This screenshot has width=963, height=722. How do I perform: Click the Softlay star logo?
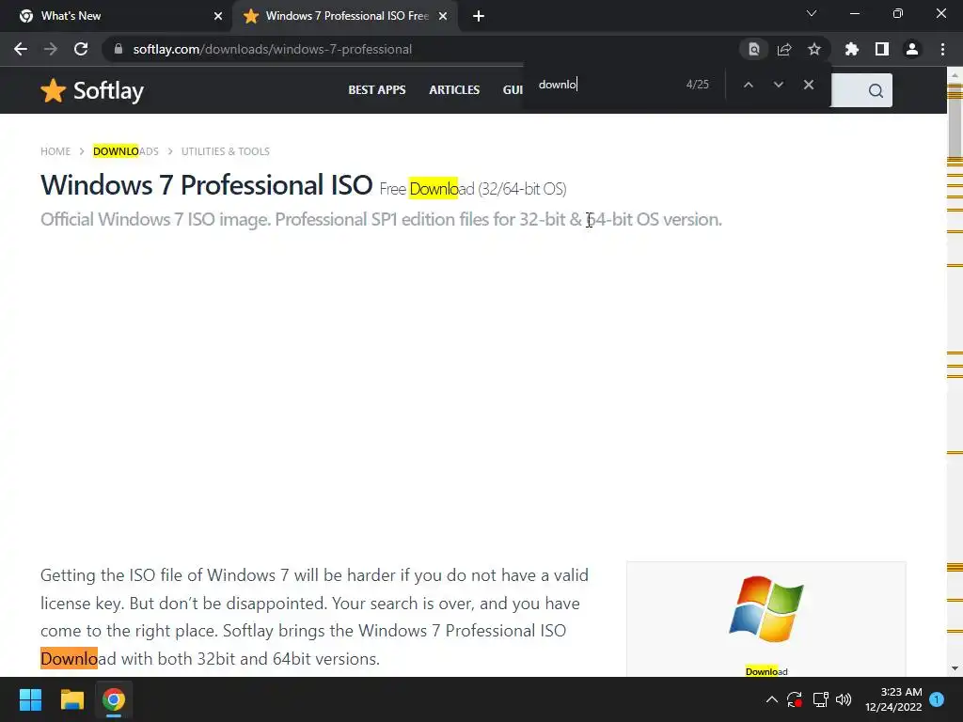click(54, 91)
